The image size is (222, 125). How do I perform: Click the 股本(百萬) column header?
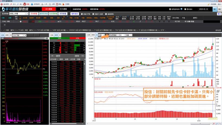(x=176, y=18)
